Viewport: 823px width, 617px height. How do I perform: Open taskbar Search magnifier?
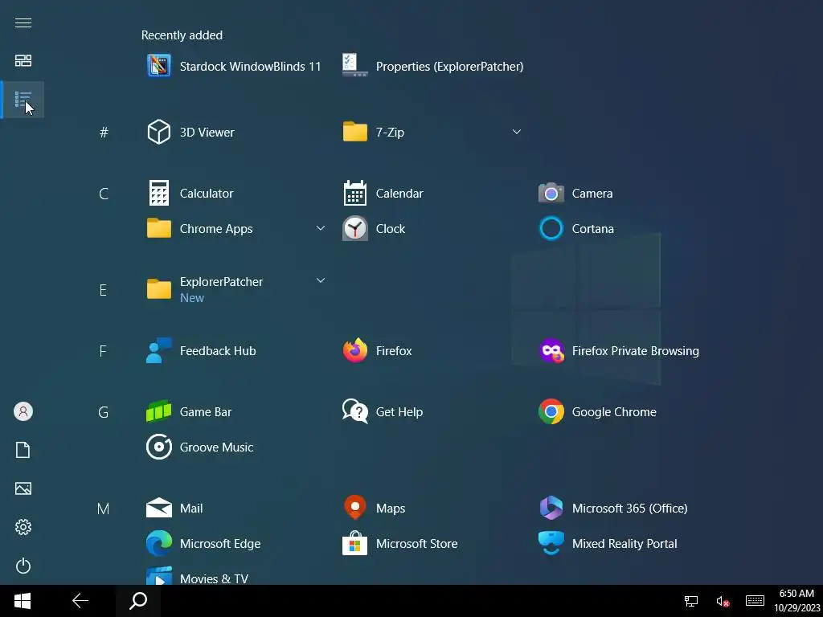coord(138,601)
